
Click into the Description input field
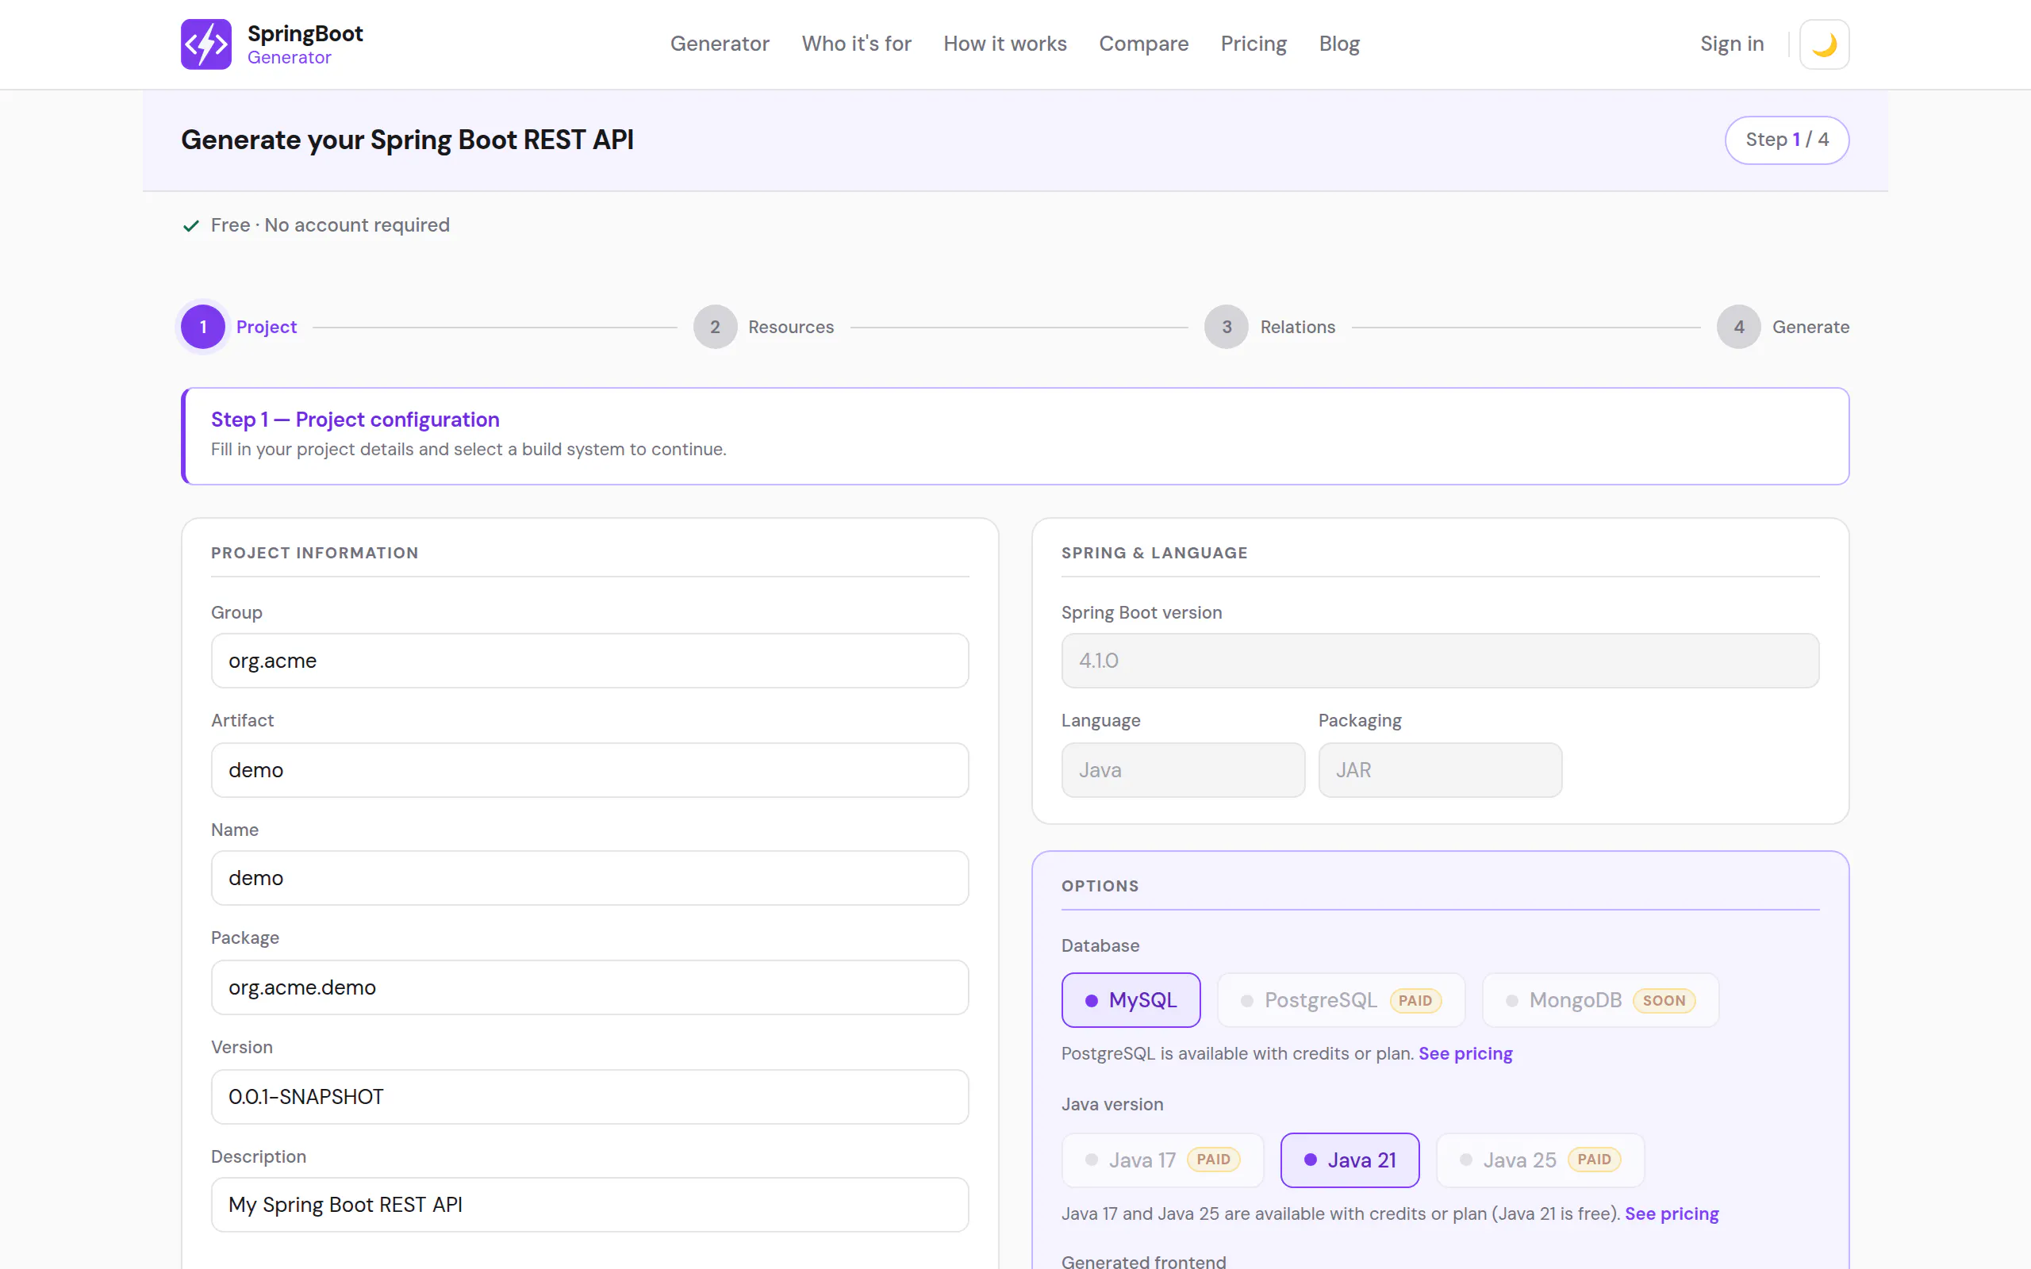pos(590,1205)
